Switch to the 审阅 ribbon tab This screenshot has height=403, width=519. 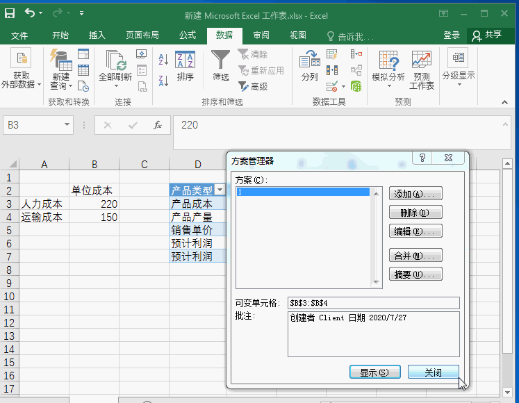[261, 35]
